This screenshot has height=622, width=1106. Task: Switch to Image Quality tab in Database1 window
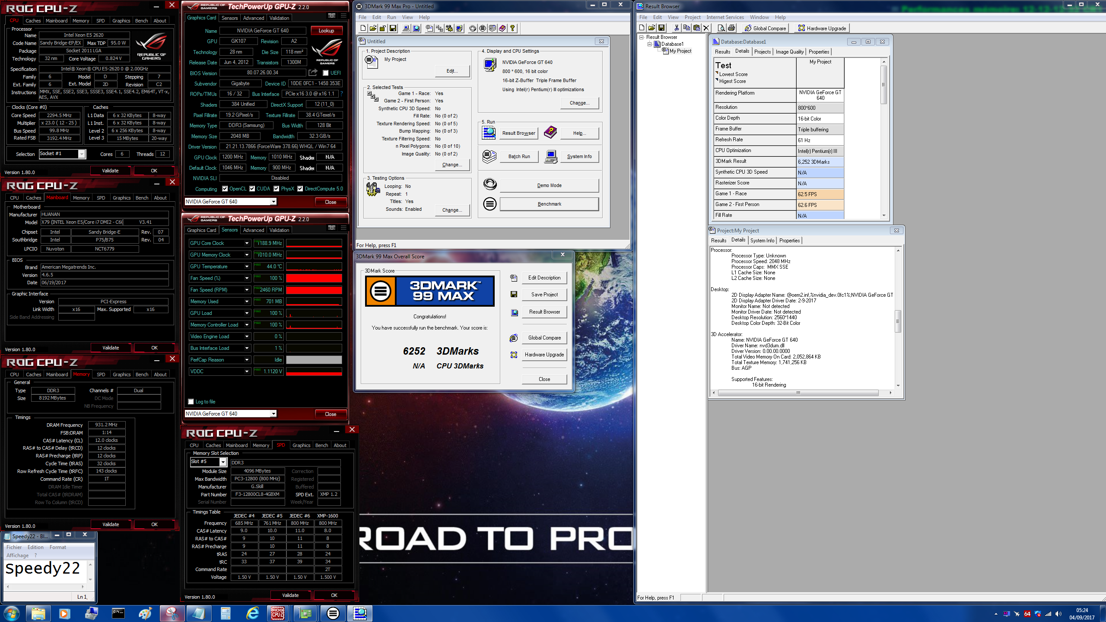click(x=789, y=52)
